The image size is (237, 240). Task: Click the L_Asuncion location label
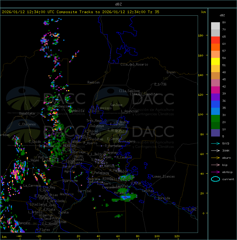130,111
